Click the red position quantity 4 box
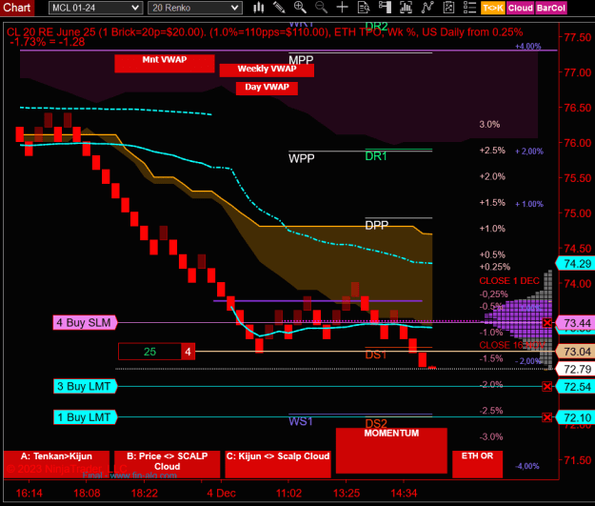 [188, 352]
